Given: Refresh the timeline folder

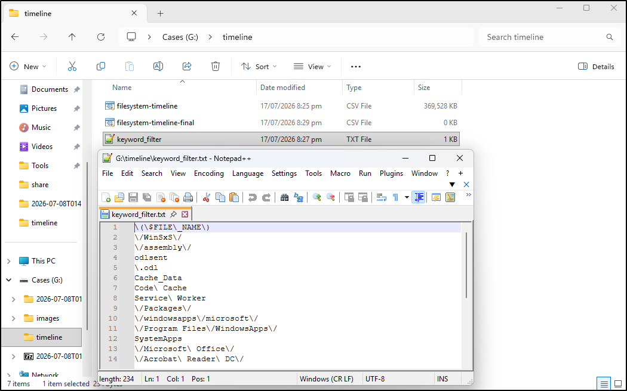Looking at the screenshot, I should (101, 37).
